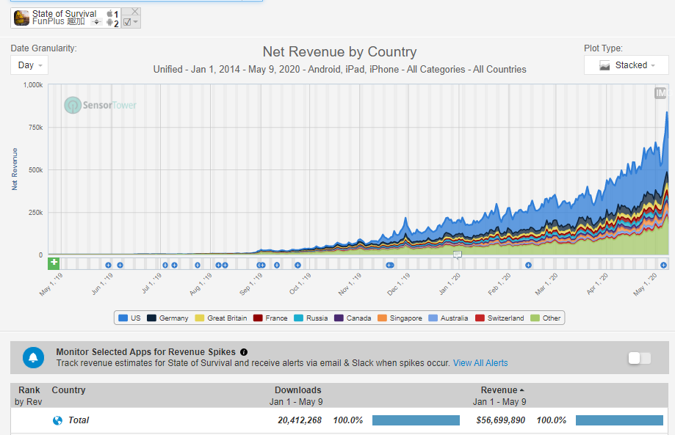Click the Australia light-blue legend swatch
The height and width of the screenshot is (435, 675).
click(433, 318)
